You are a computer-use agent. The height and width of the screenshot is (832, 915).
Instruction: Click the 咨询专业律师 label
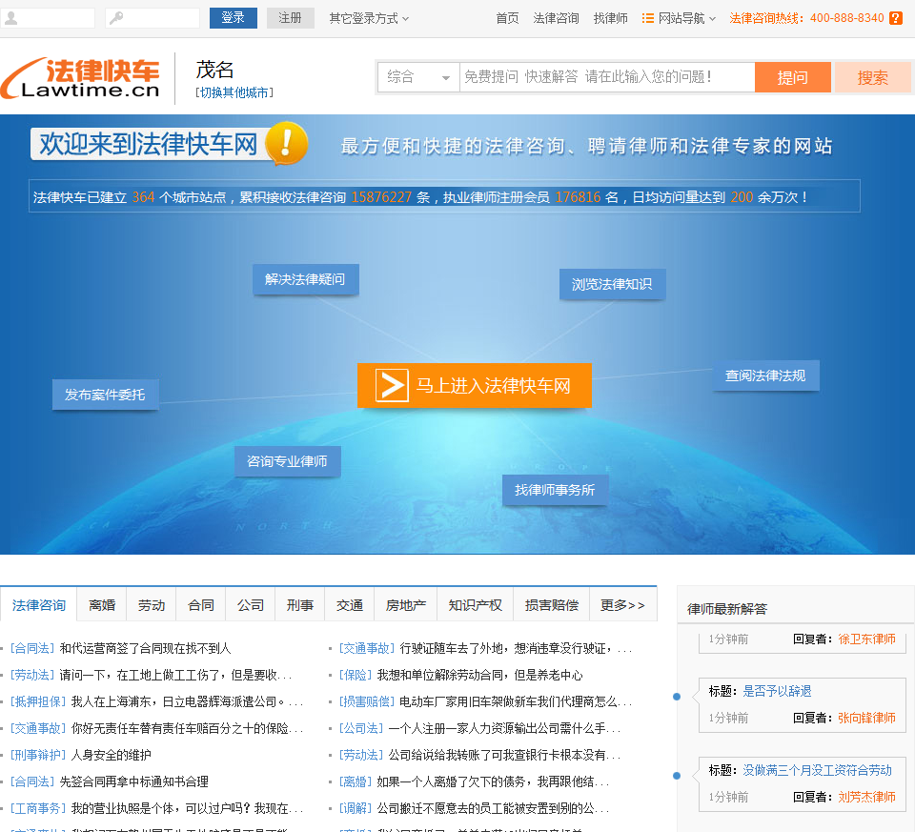click(x=287, y=461)
